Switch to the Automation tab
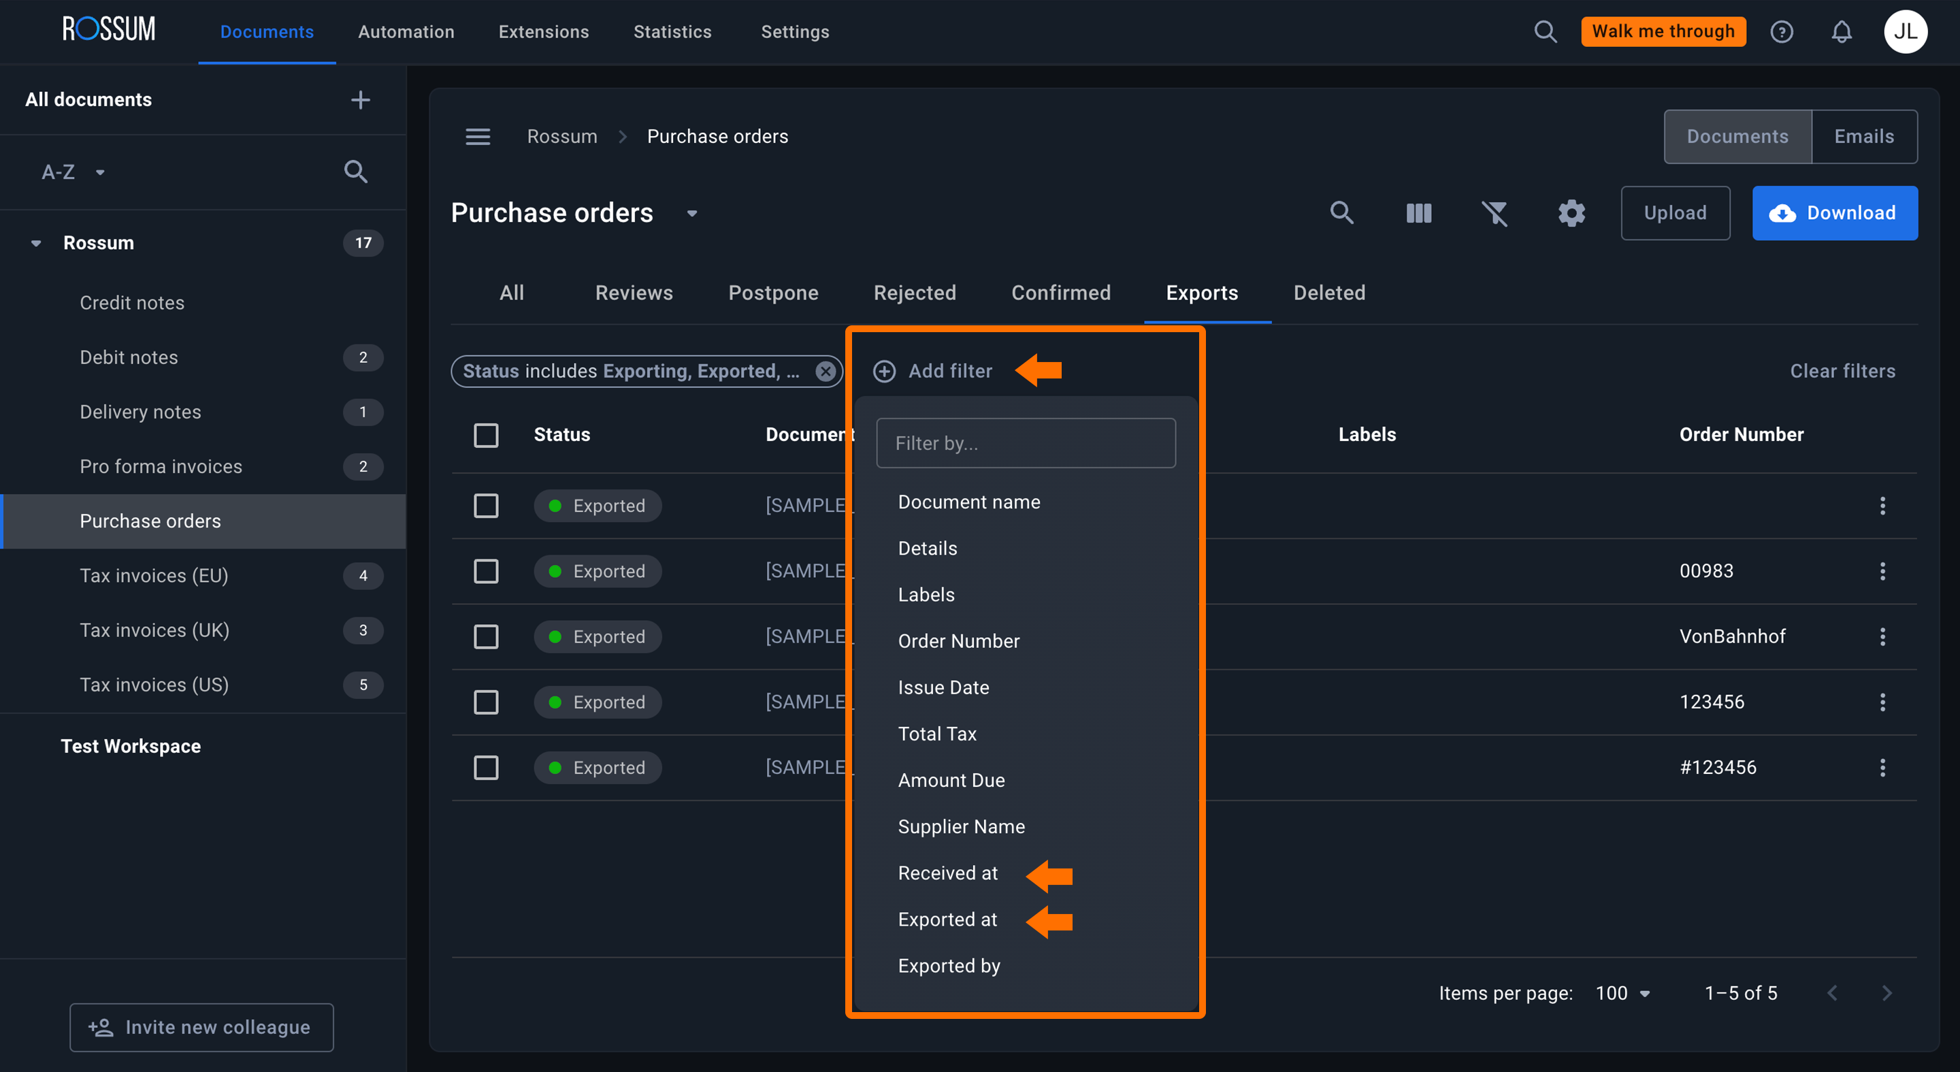 [x=406, y=32]
